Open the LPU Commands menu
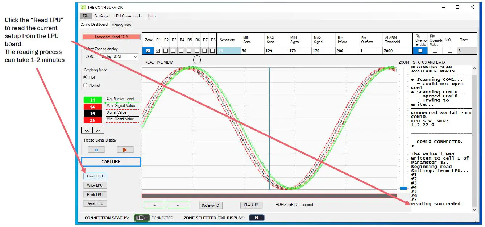This screenshot has height=227, width=485. point(128,16)
